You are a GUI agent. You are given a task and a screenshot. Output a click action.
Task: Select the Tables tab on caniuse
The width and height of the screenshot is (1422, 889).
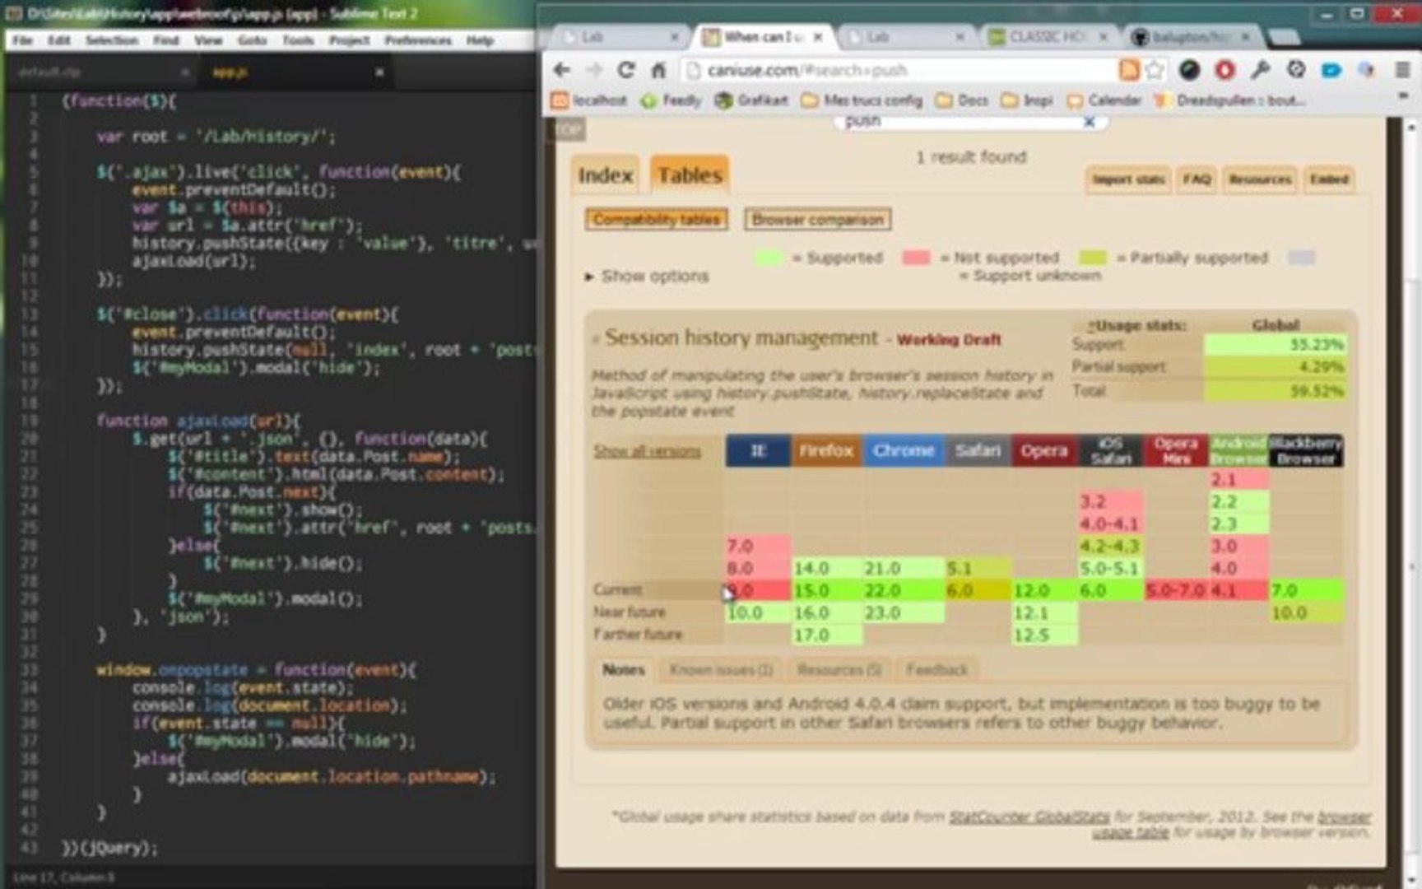tap(690, 175)
